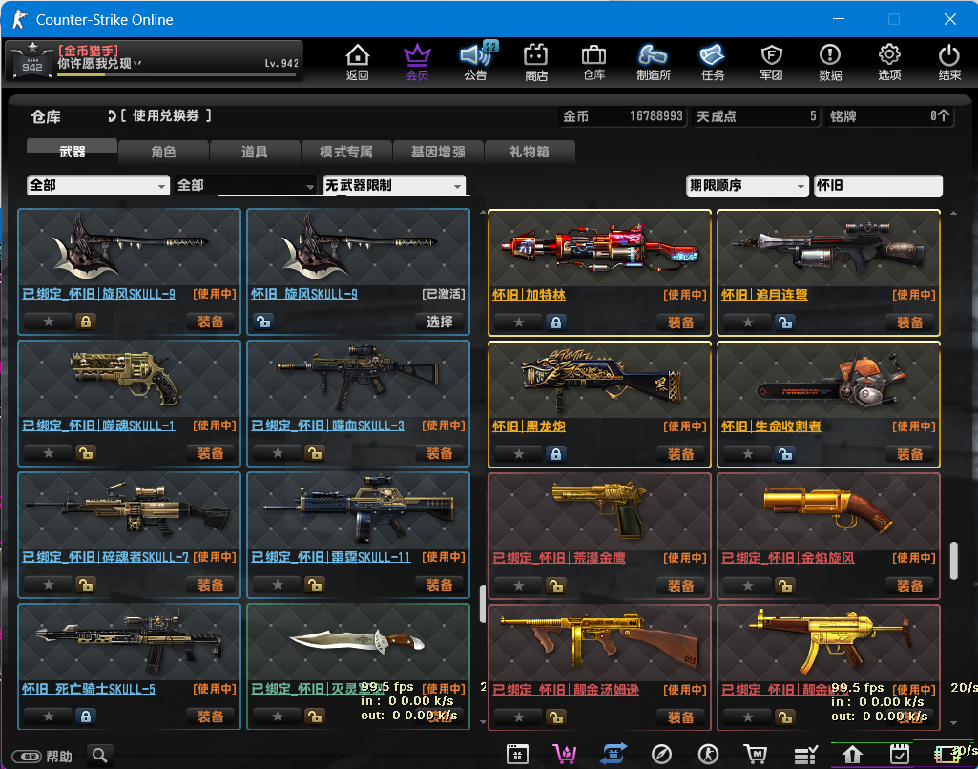Switch to the 模式专属 tab
978x769 pixels.
pos(346,152)
